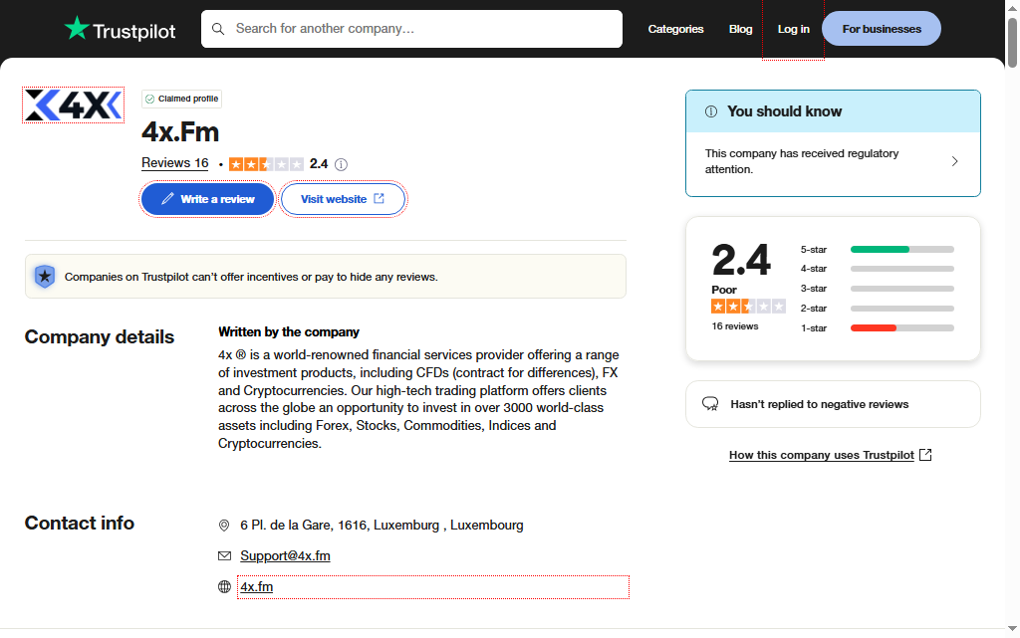Image resolution: width=1020 pixels, height=638 pixels.
Task: Open How this company uses Trustpilot link
Action: click(x=821, y=455)
